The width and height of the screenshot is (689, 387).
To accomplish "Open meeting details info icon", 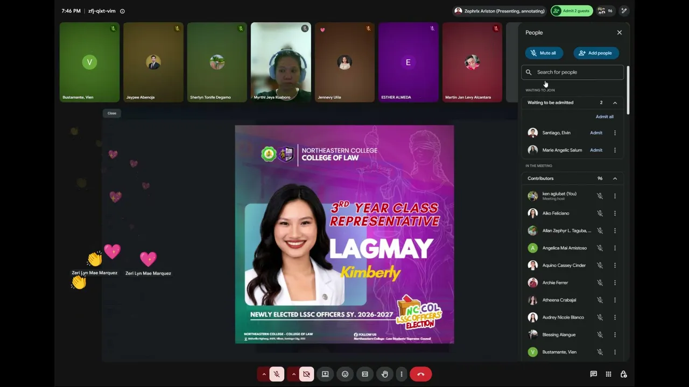I will click(x=122, y=11).
